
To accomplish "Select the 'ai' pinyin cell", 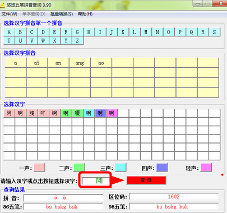I will (x=37, y=63).
